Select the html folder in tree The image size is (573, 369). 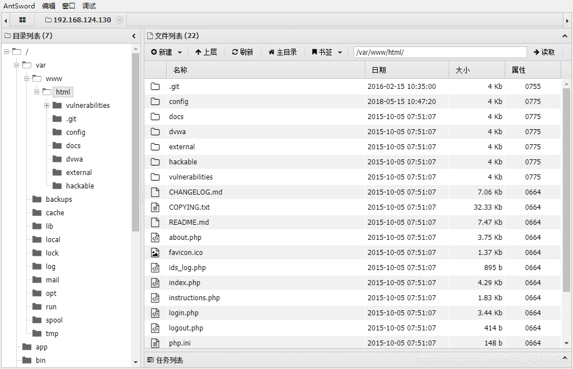click(x=63, y=92)
